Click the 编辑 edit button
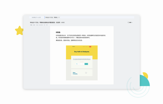 pyautogui.click(x=130, y=22)
